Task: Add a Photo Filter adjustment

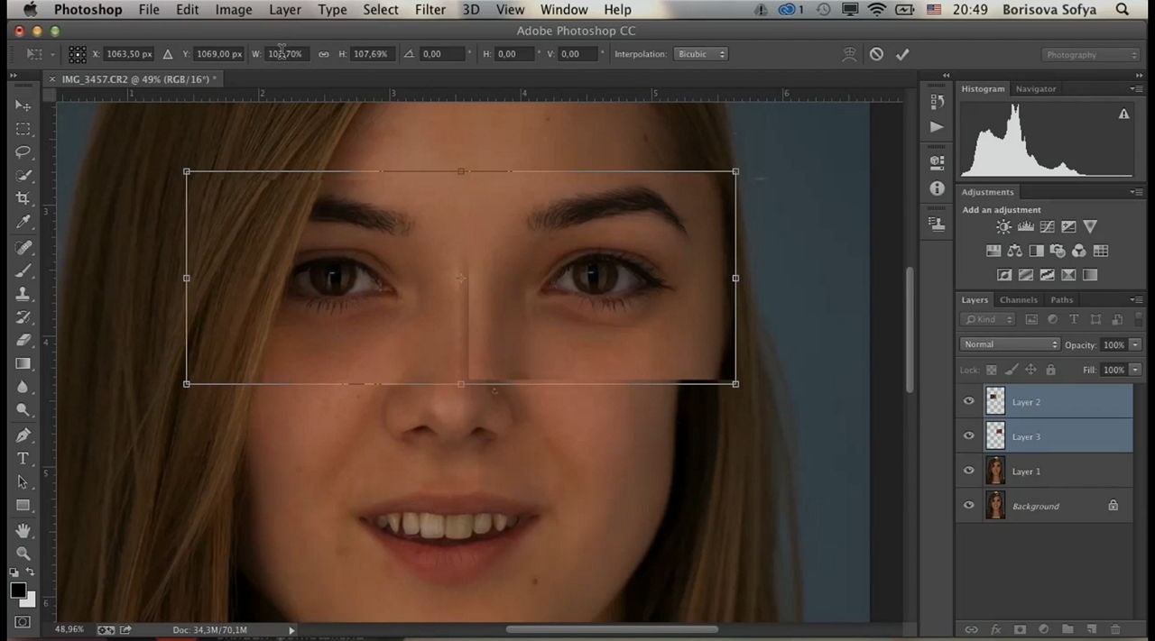Action: pos(1058,252)
